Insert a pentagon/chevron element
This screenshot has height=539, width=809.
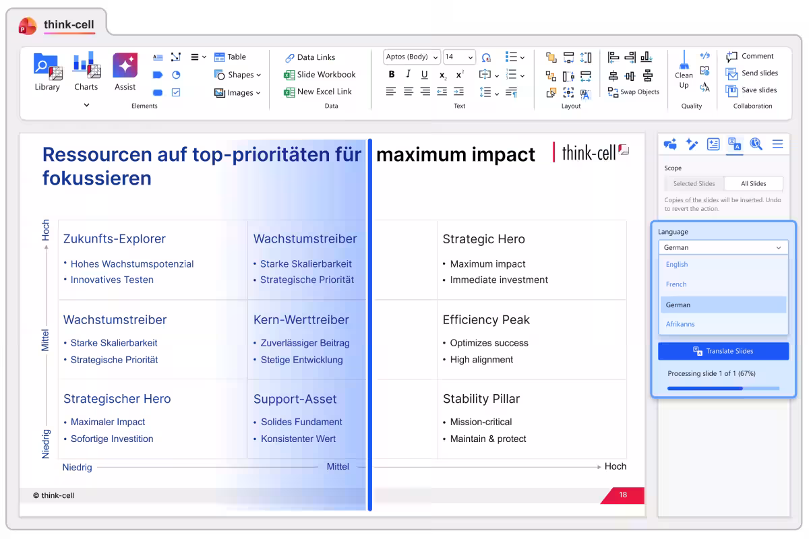(x=158, y=75)
